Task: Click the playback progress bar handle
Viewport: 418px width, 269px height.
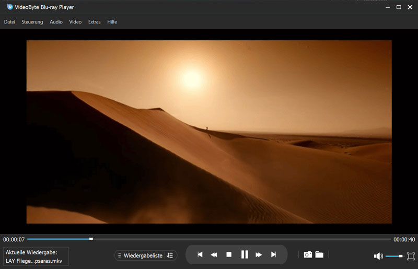Action: click(91, 239)
